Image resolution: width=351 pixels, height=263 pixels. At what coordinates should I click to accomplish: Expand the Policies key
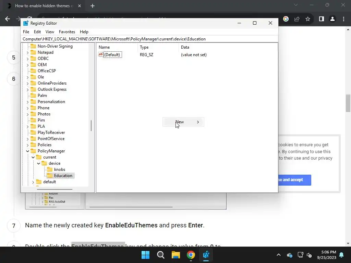click(27, 145)
